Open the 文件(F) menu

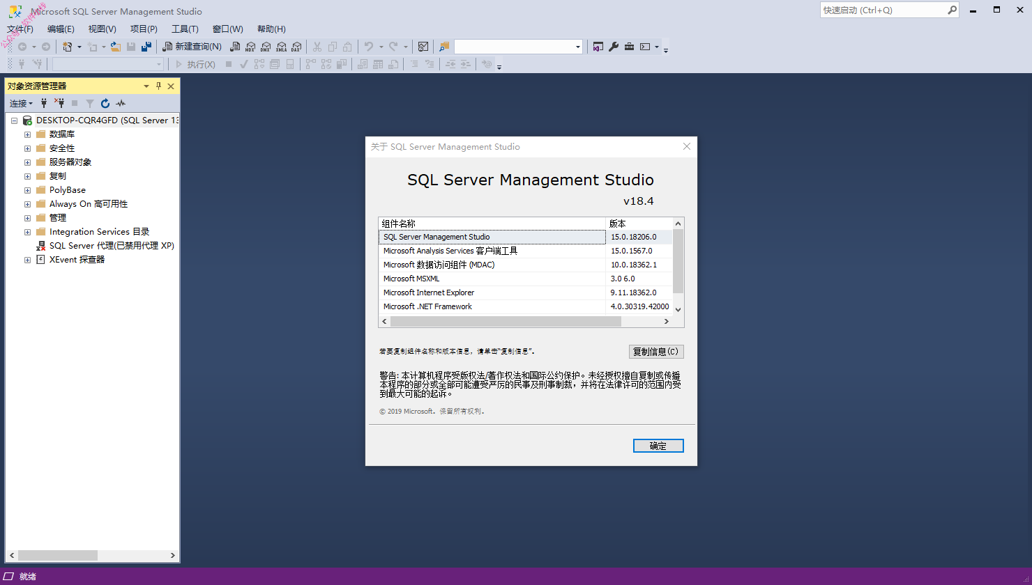(20, 29)
